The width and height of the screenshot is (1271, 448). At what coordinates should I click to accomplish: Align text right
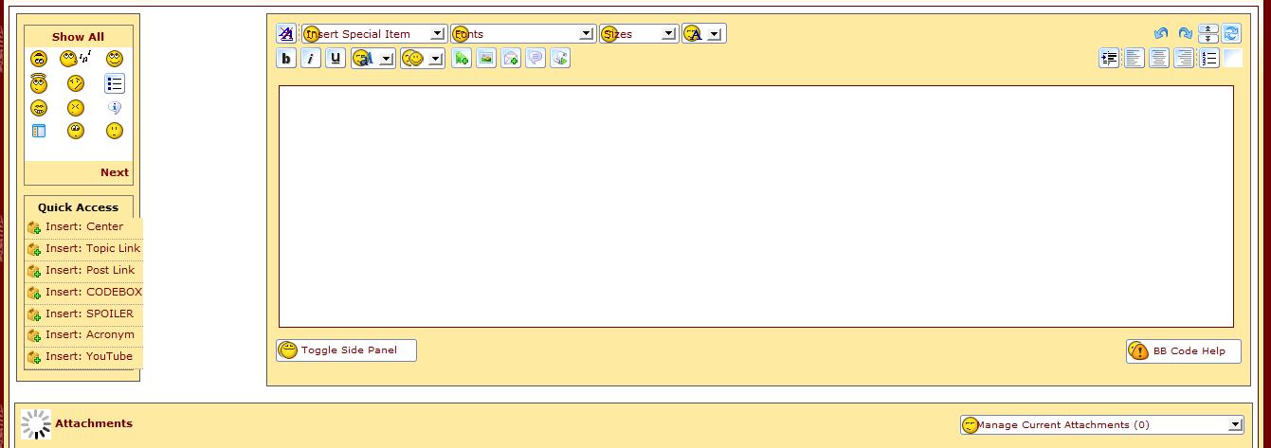1184,59
